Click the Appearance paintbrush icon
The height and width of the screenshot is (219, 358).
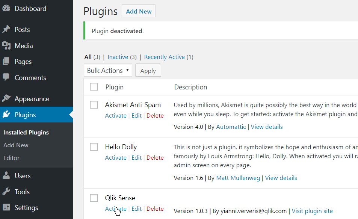[6, 98]
